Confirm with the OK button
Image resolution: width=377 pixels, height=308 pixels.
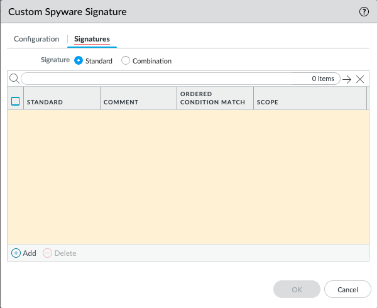coord(297,290)
